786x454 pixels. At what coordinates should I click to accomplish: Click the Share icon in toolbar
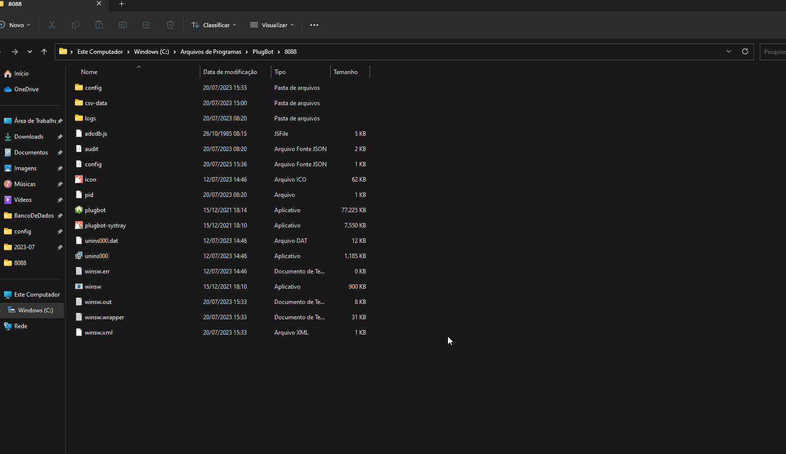[x=147, y=25]
